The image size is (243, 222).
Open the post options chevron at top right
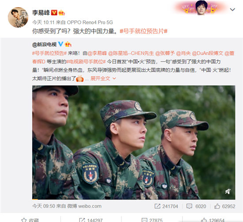coord(232,10)
